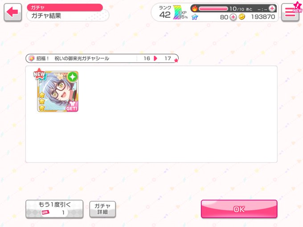Tap the pink back arrow button
The width and height of the screenshot is (303, 227).
tap(12, 12)
